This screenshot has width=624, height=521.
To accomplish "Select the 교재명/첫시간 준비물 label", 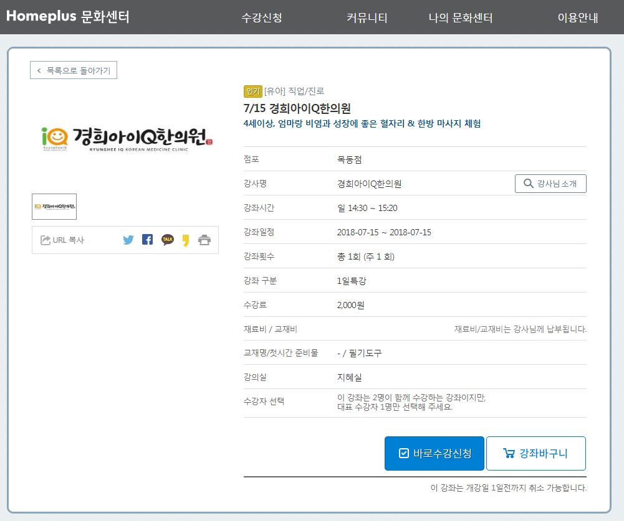I will 281,353.
